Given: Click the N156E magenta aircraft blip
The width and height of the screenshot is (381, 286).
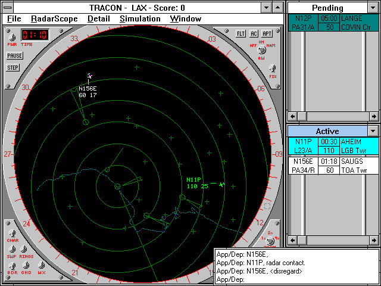Looking at the screenshot, I should 89,76.
